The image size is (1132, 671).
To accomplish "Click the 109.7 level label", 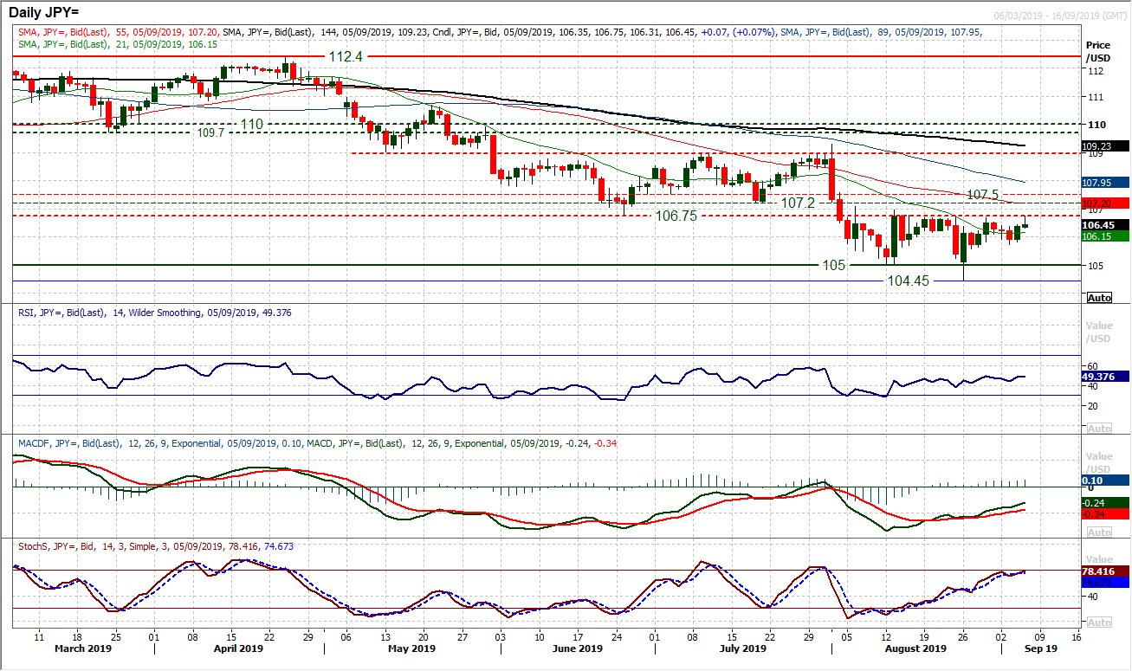I will coord(210,133).
